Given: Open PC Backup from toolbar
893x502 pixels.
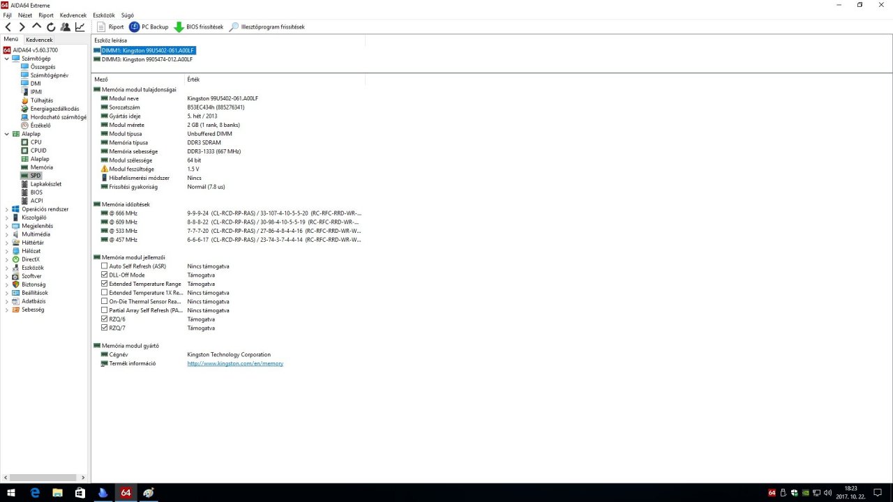Looking at the screenshot, I should coord(149,27).
